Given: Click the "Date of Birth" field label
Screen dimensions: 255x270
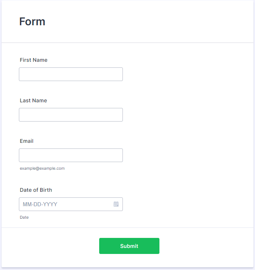Looking at the screenshot, I should click(36, 190).
